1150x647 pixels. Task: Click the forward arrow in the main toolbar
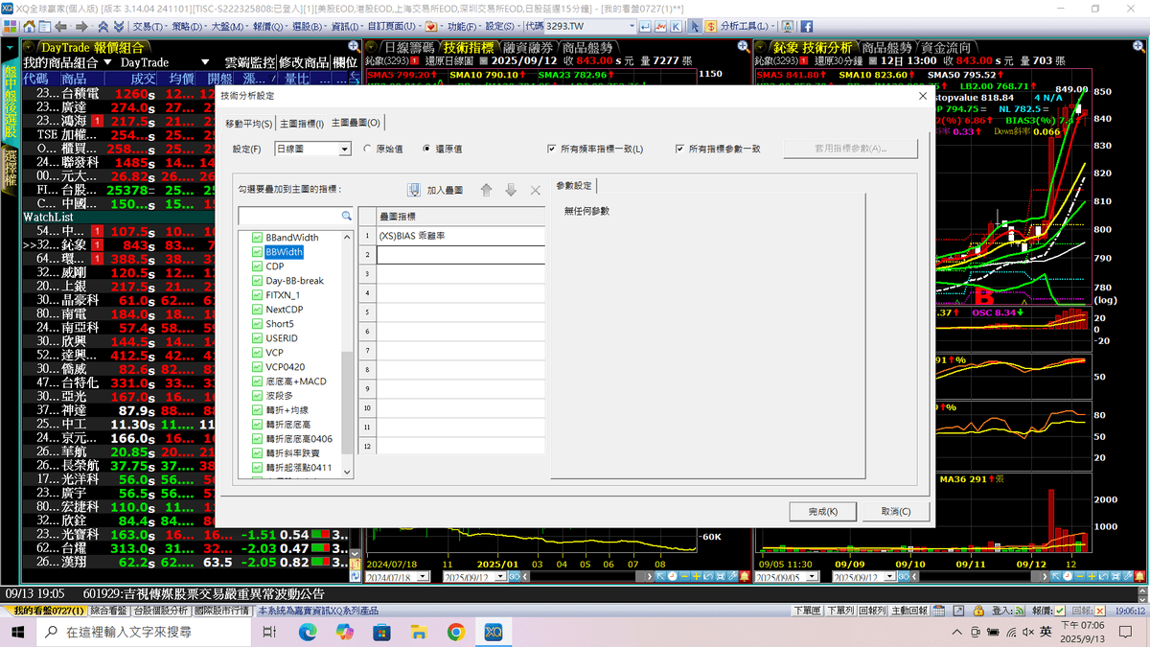(x=82, y=27)
